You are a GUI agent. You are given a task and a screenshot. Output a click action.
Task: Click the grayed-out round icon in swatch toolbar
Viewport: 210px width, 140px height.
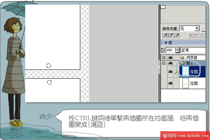tap(190, 35)
